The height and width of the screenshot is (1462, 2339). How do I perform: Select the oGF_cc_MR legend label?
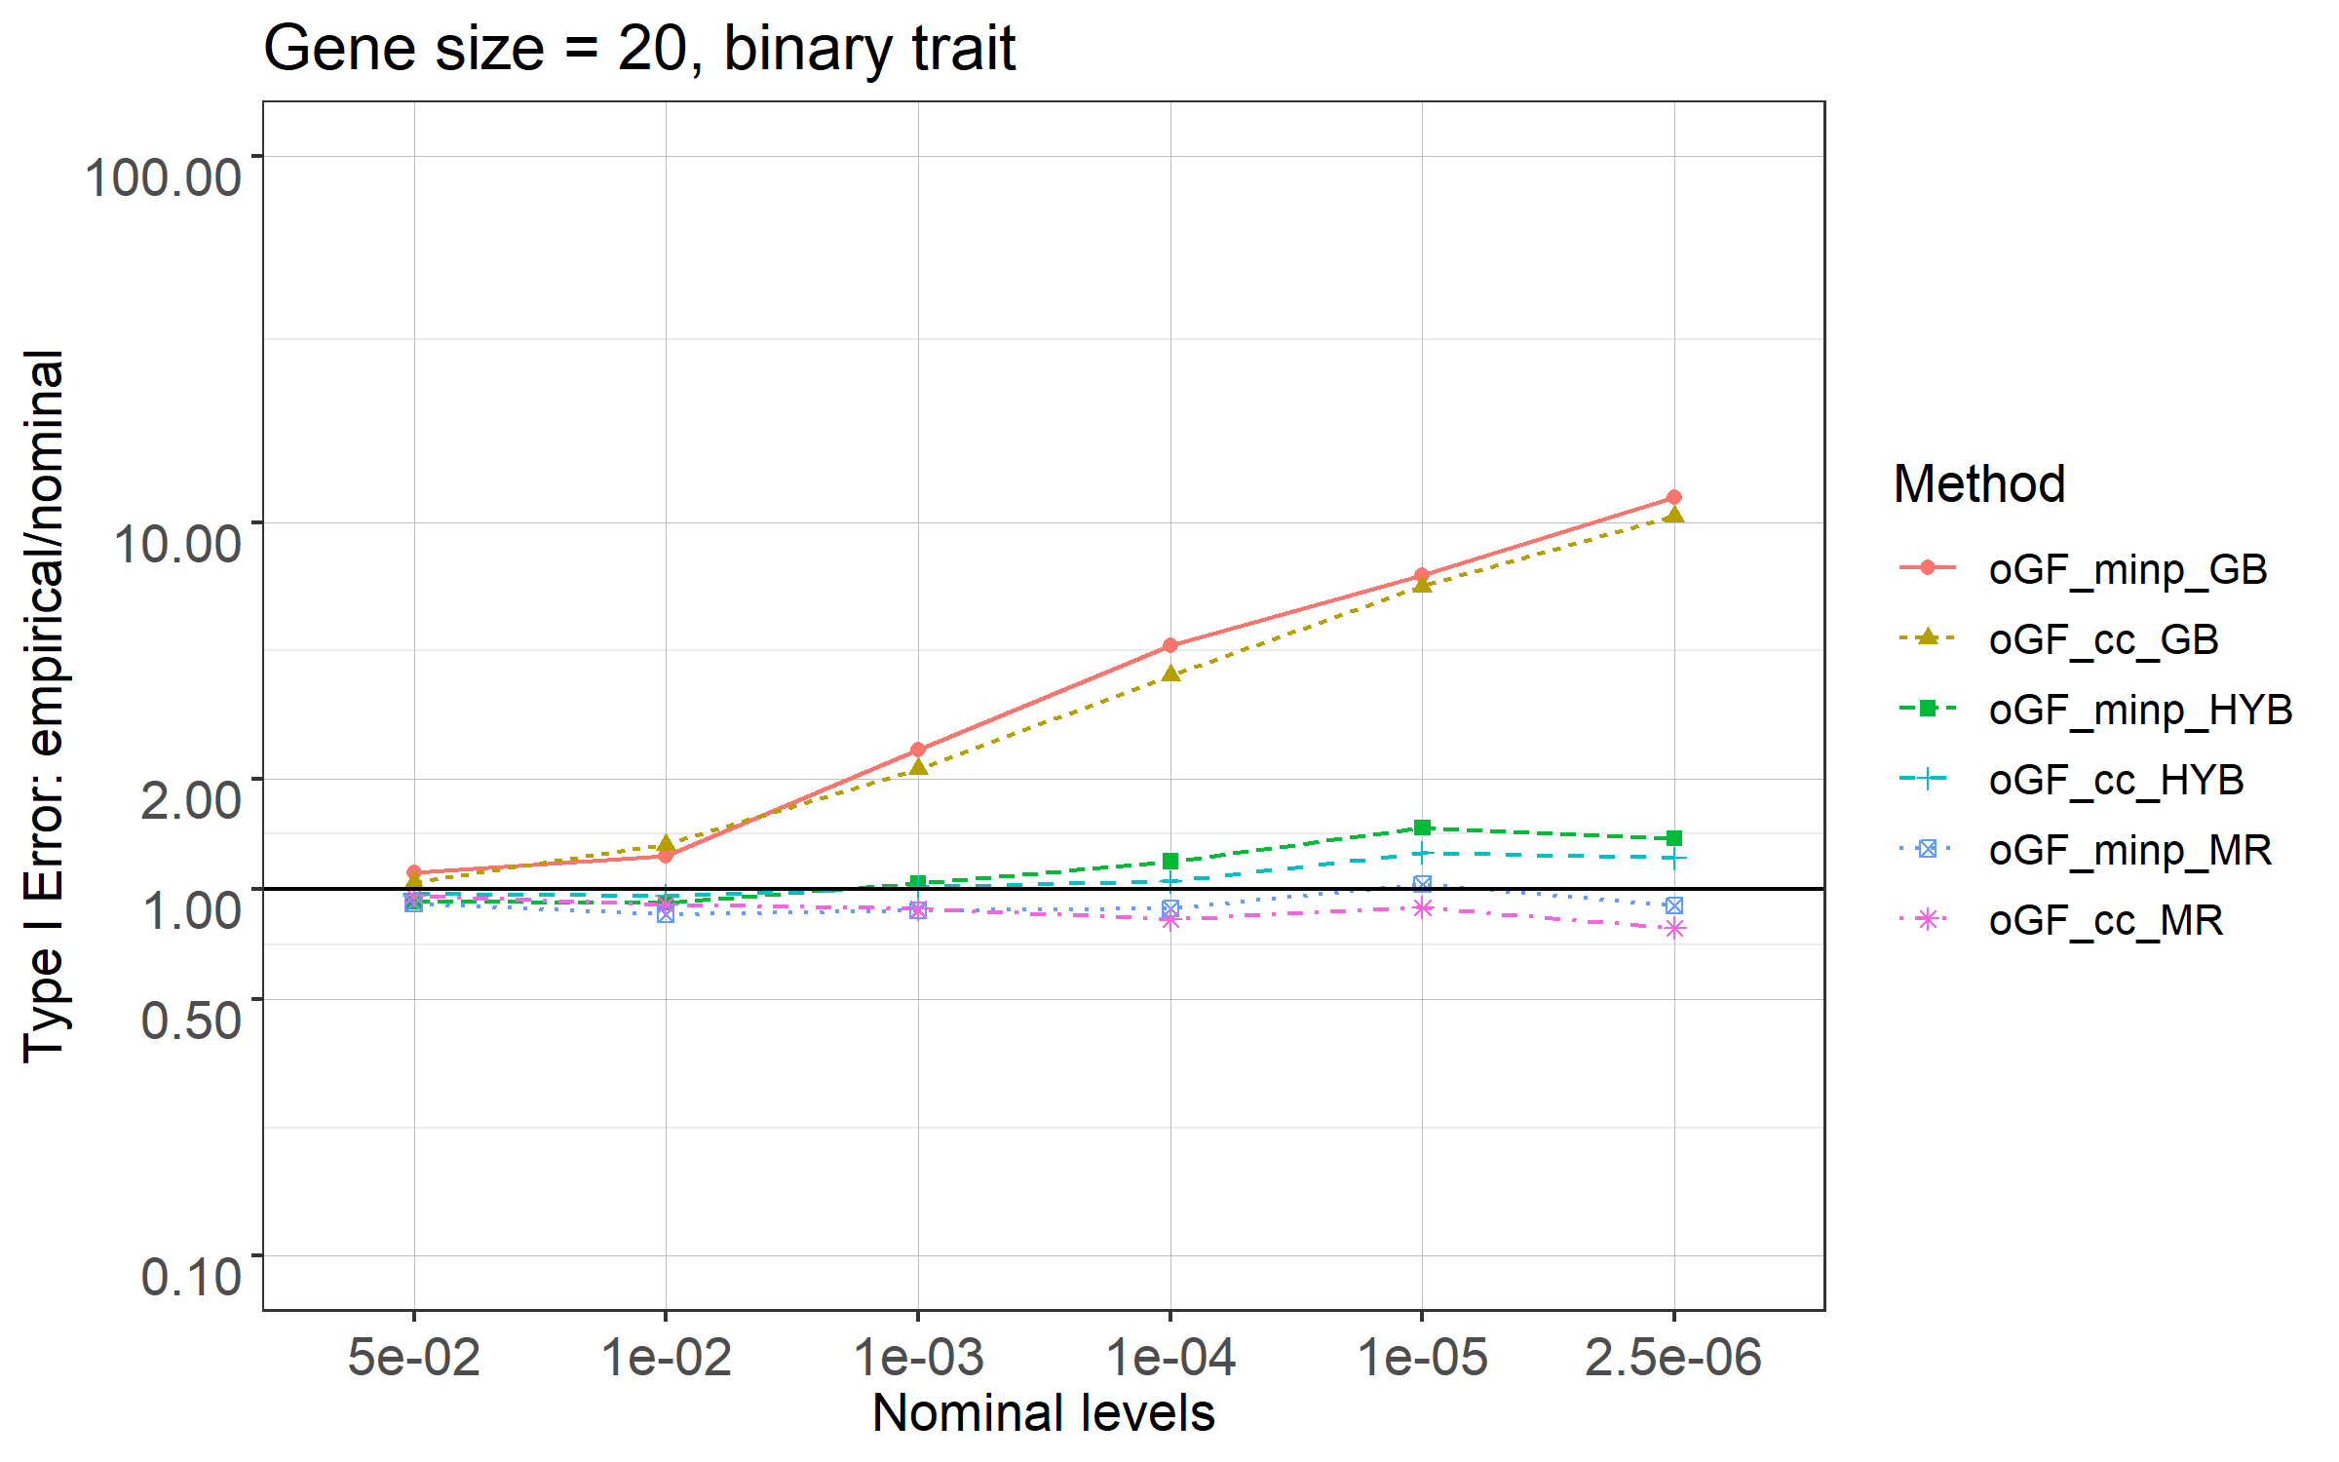click(2105, 921)
